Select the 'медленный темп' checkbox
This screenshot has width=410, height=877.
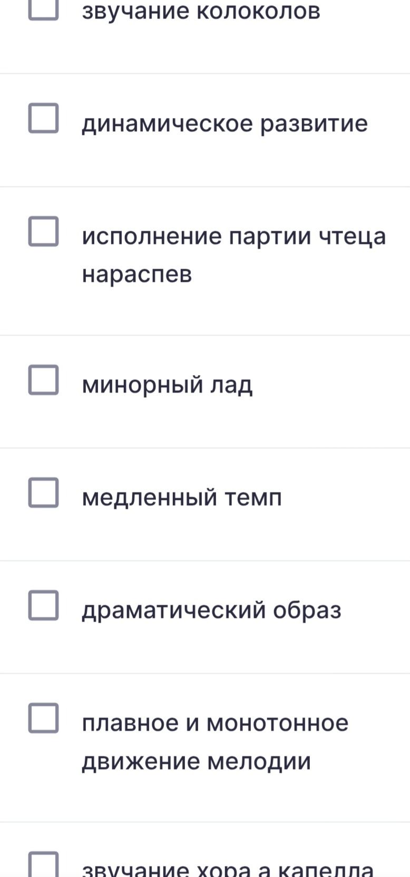pyautogui.click(x=43, y=492)
